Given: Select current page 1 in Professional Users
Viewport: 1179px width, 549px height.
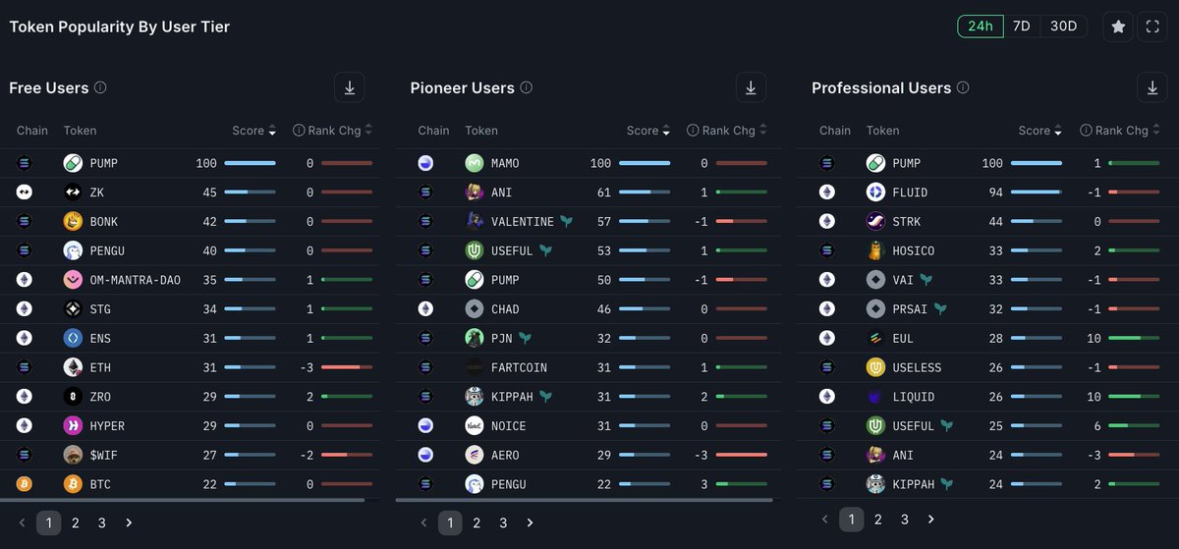Looking at the screenshot, I should (852, 520).
